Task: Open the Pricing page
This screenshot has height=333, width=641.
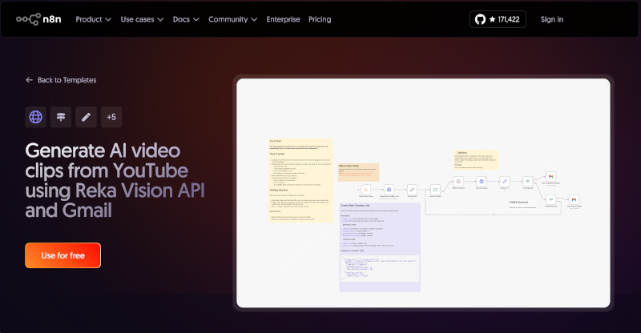Action: click(320, 19)
